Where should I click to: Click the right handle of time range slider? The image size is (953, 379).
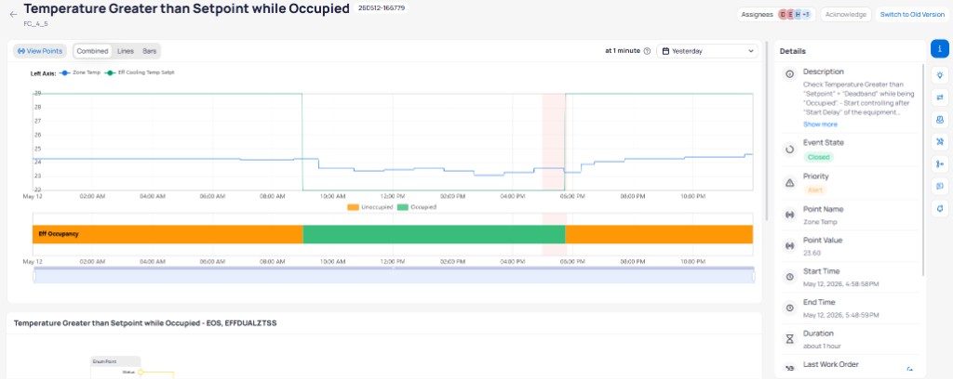pos(753,277)
